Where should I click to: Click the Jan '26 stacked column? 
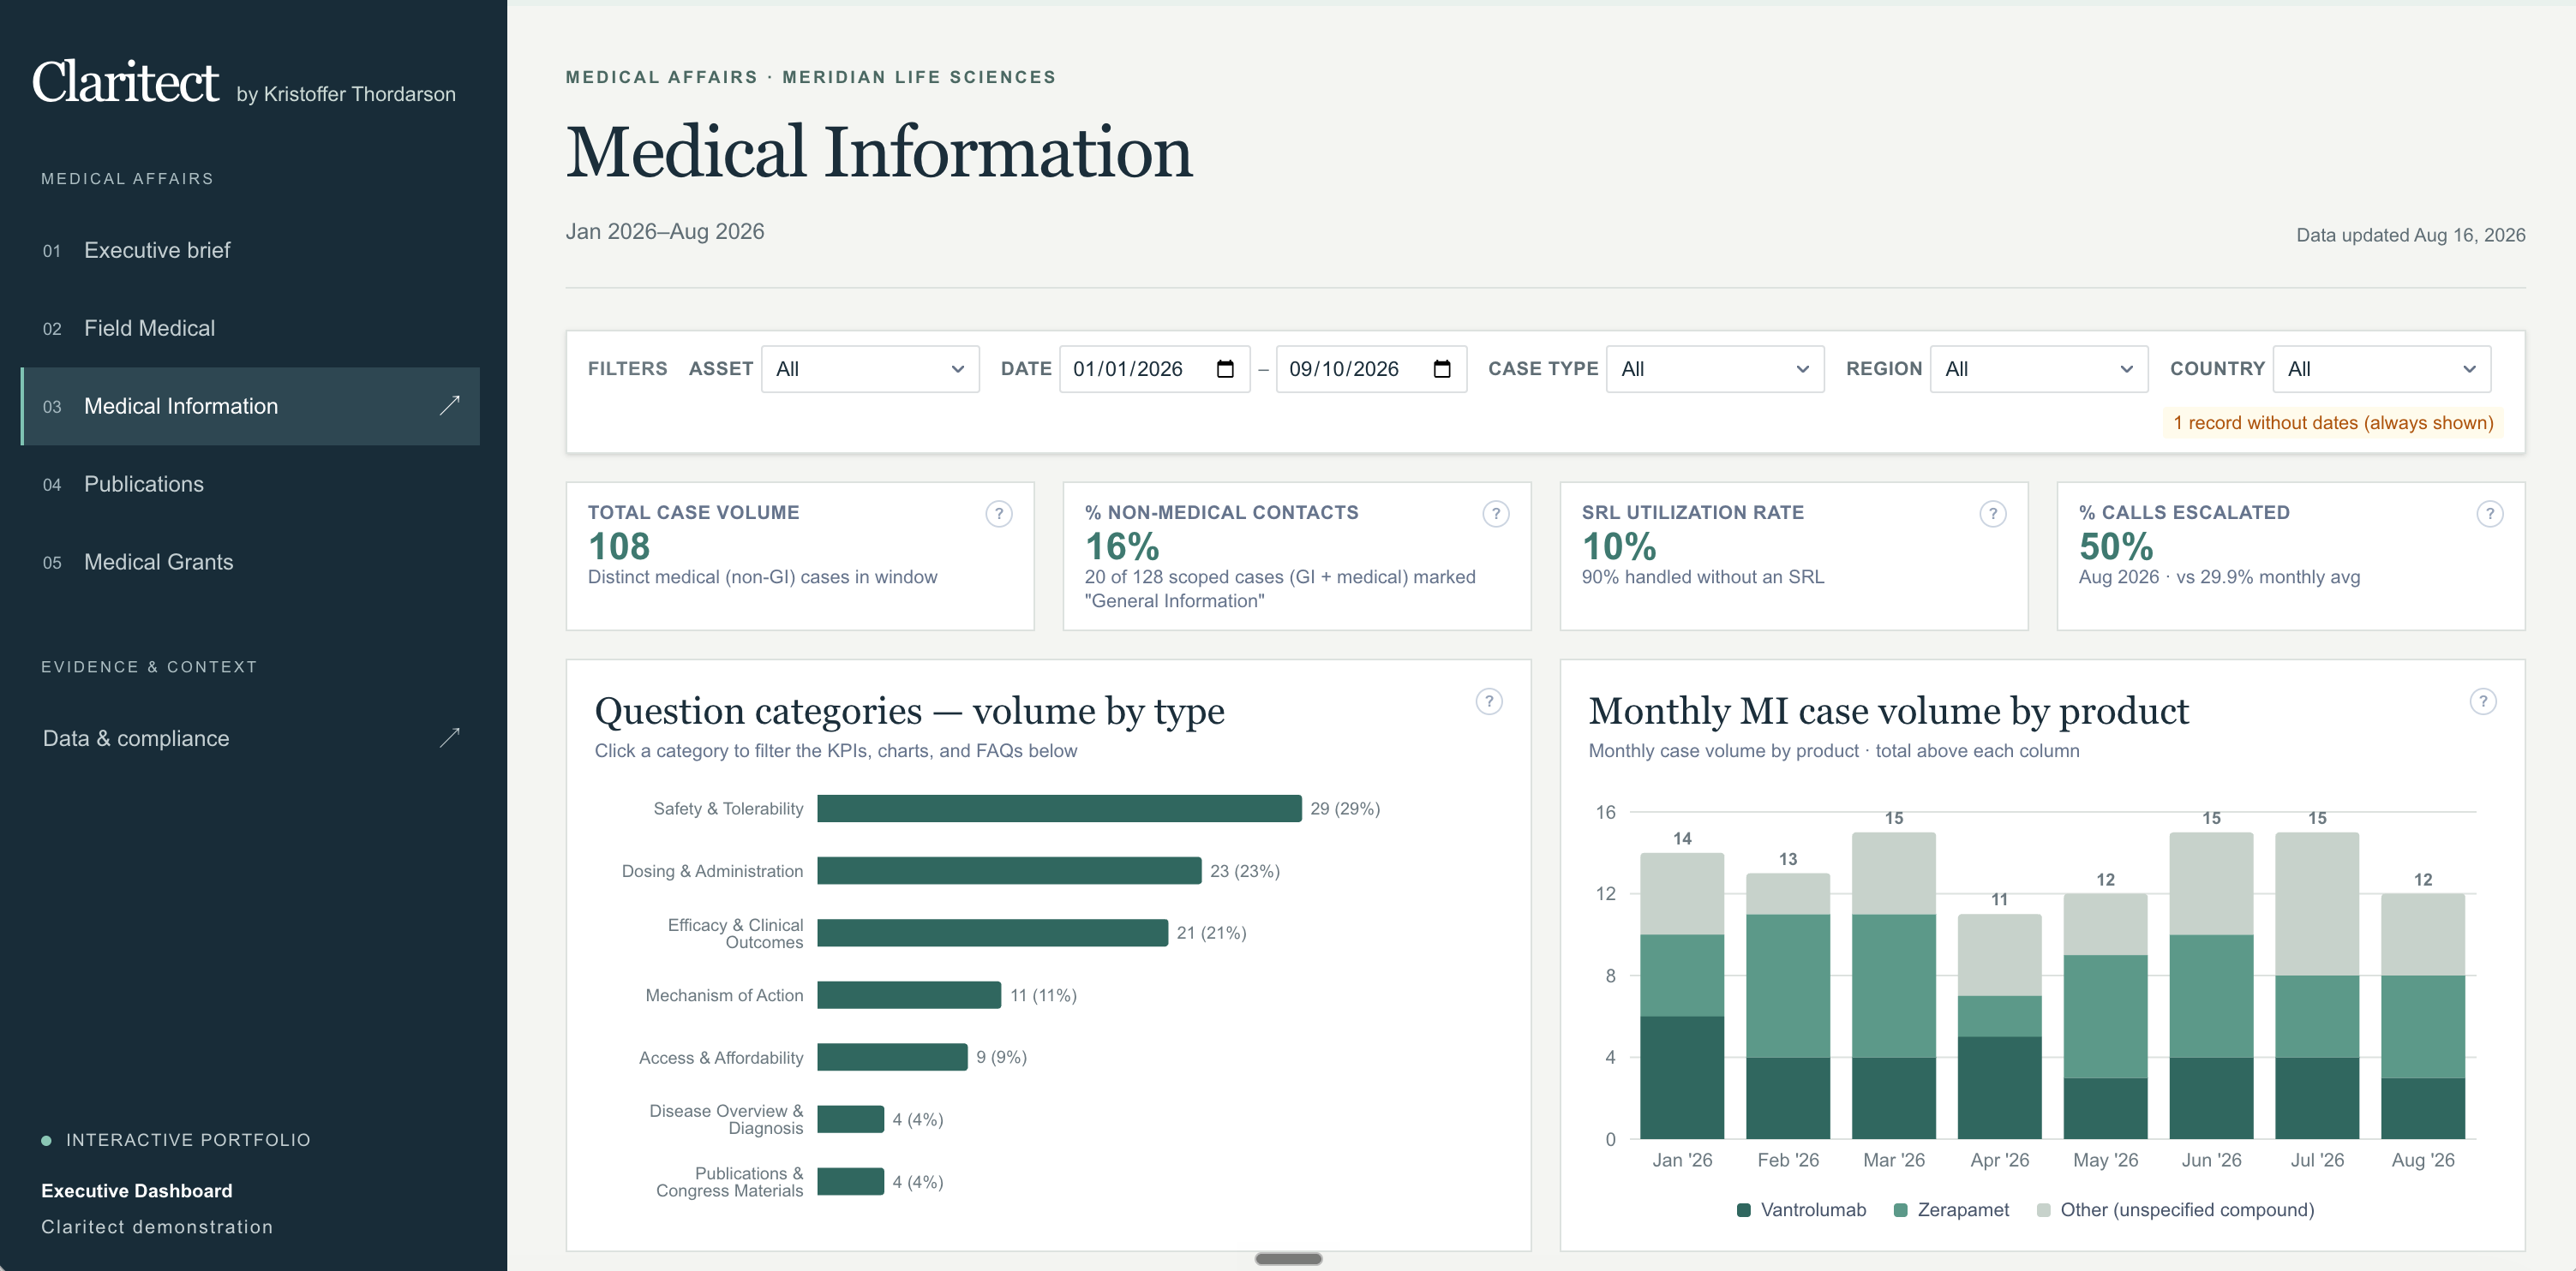[1682, 995]
